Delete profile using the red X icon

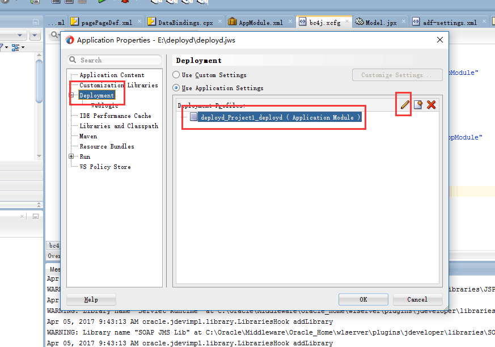pyautogui.click(x=431, y=105)
